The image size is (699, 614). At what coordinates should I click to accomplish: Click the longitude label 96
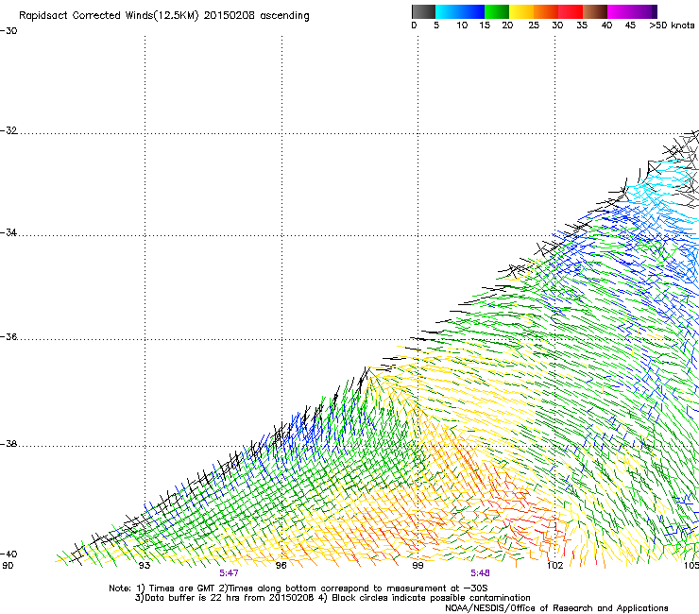pos(281,566)
